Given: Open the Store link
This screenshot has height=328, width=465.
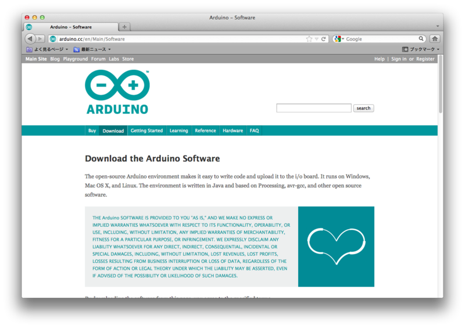Looking at the screenshot, I should [128, 59].
